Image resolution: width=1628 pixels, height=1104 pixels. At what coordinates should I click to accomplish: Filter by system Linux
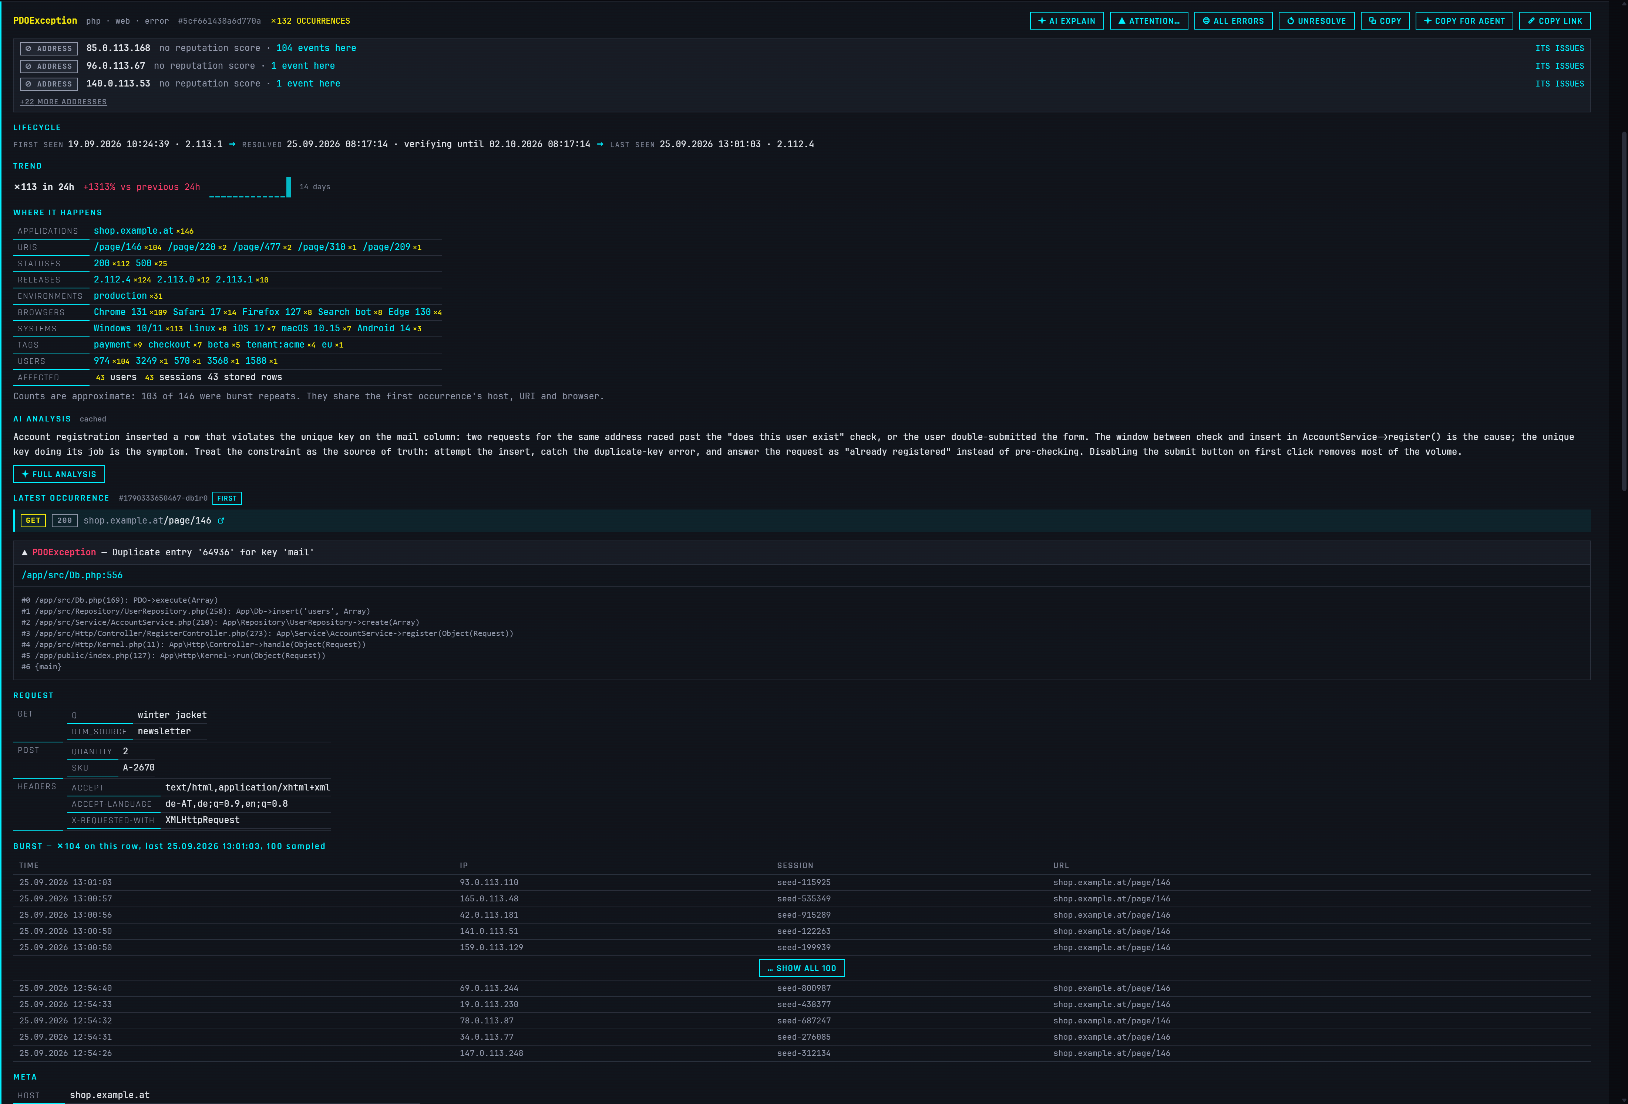pyautogui.click(x=202, y=328)
